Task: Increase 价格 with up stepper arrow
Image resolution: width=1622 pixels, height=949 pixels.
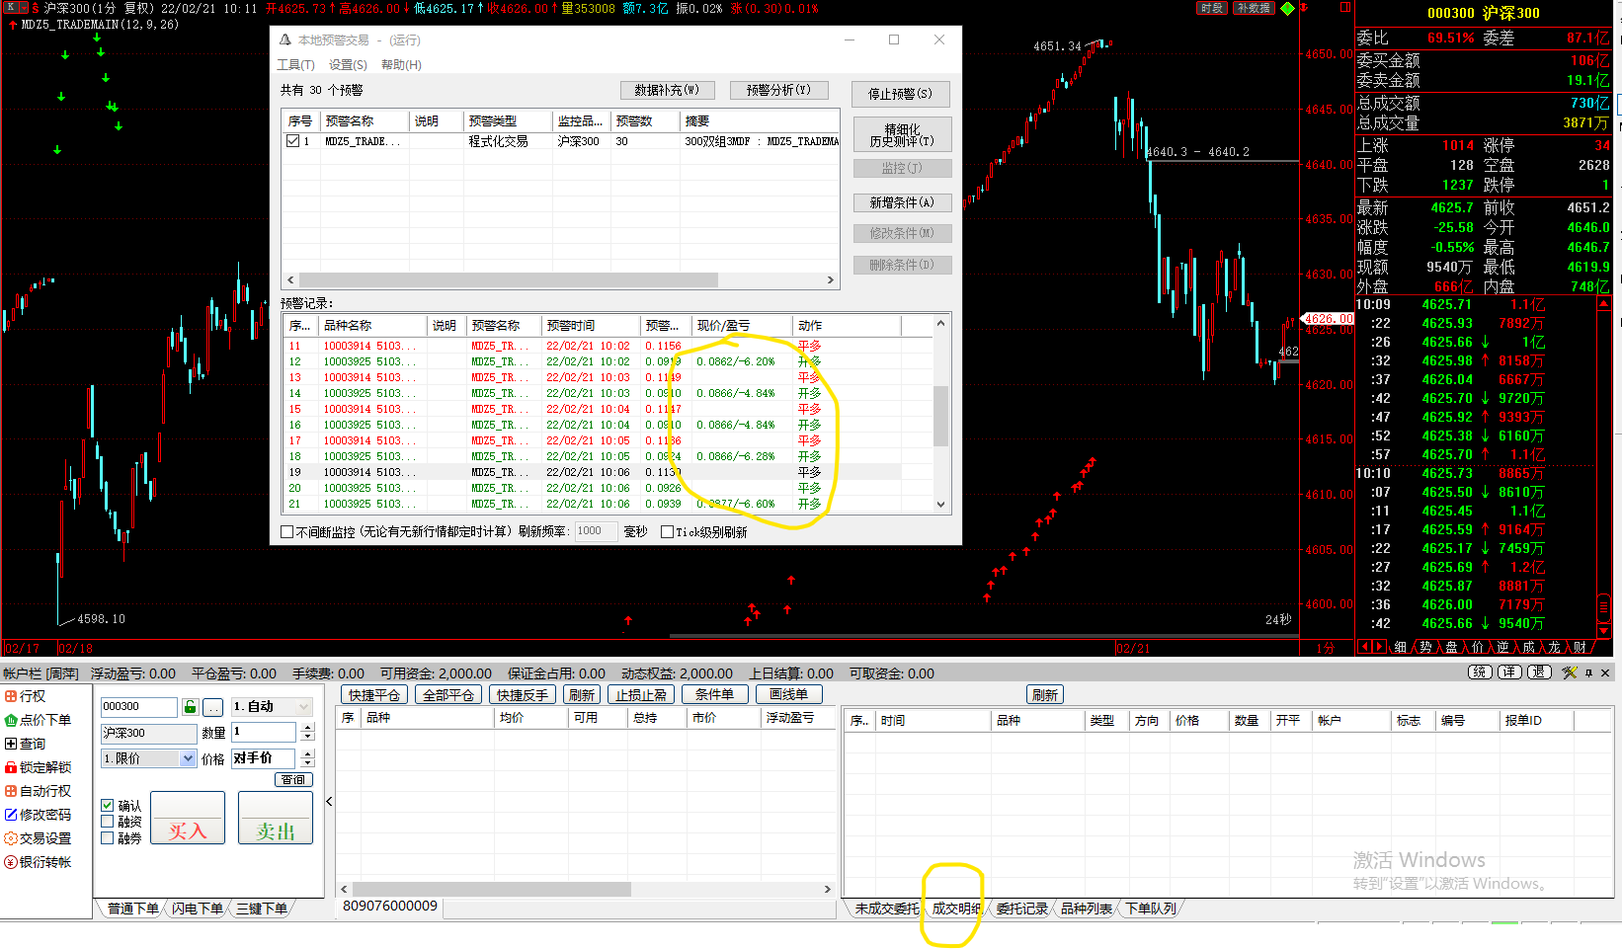Action: 307,754
